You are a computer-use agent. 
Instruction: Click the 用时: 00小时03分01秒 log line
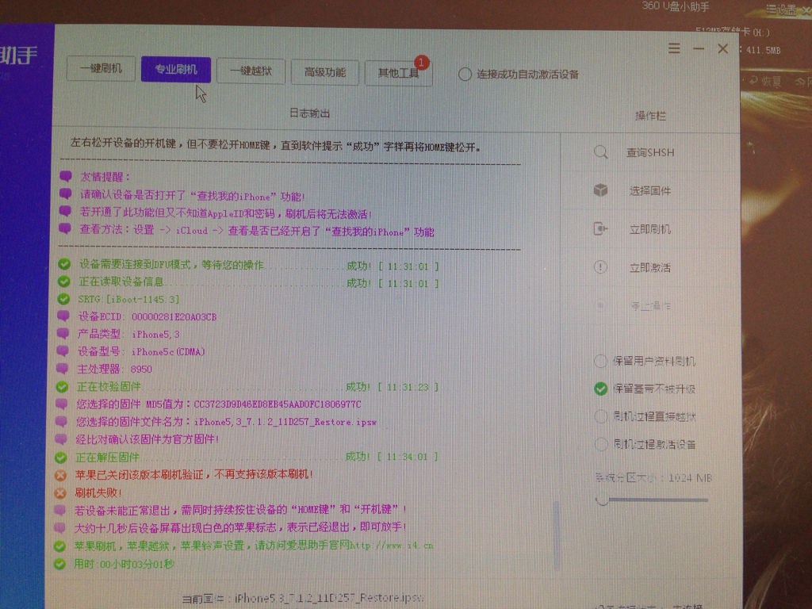[124, 564]
